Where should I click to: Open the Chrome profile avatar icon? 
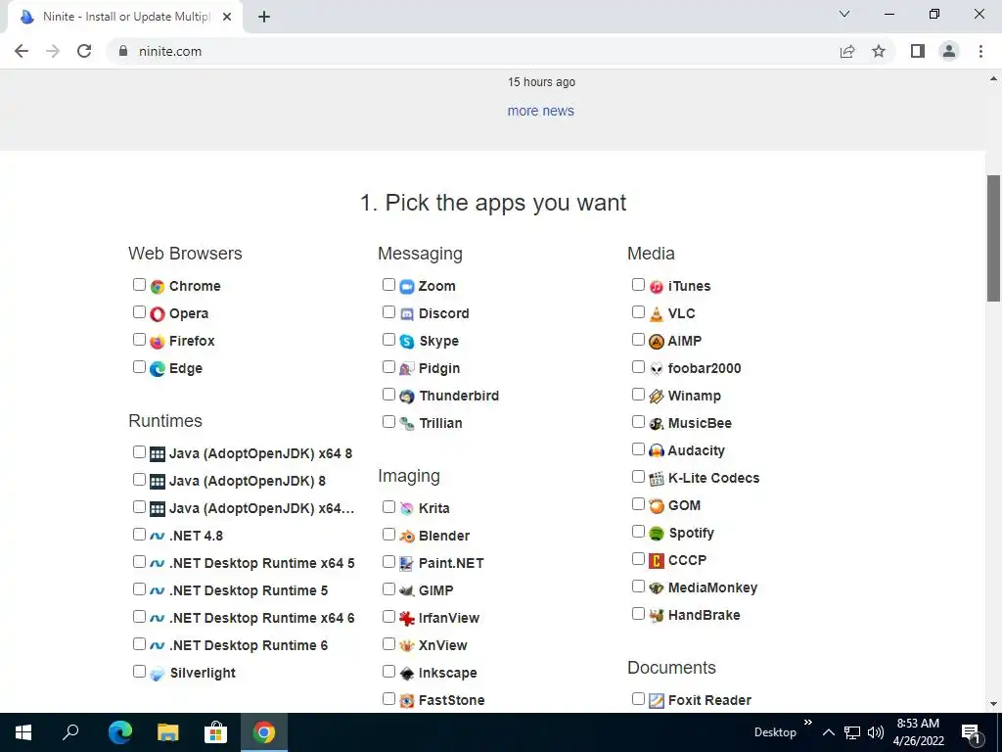[949, 51]
